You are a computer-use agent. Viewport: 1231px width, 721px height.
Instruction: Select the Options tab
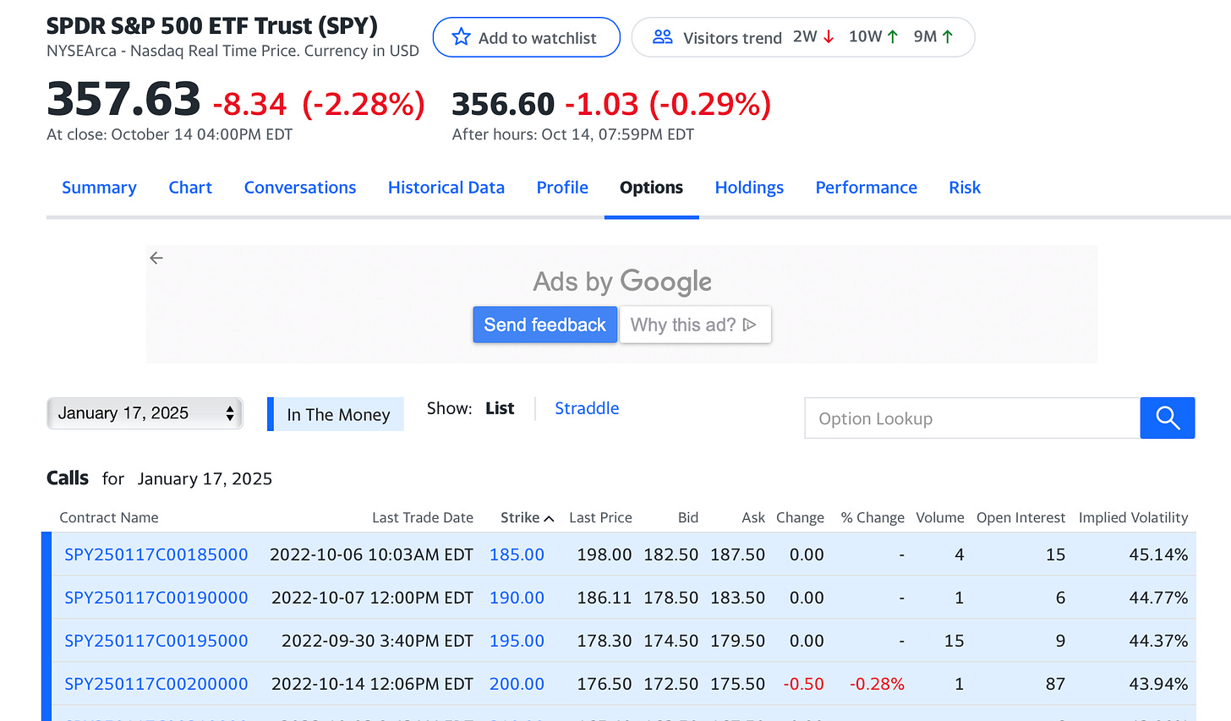point(651,188)
